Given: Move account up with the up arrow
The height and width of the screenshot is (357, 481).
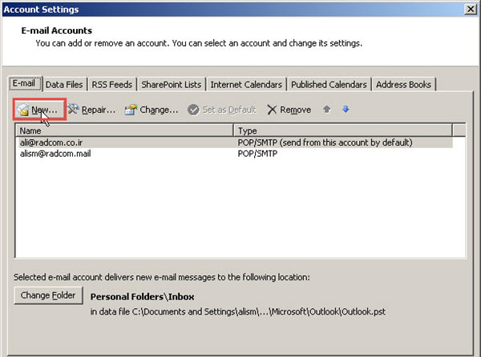Looking at the screenshot, I should click(327, 110).
